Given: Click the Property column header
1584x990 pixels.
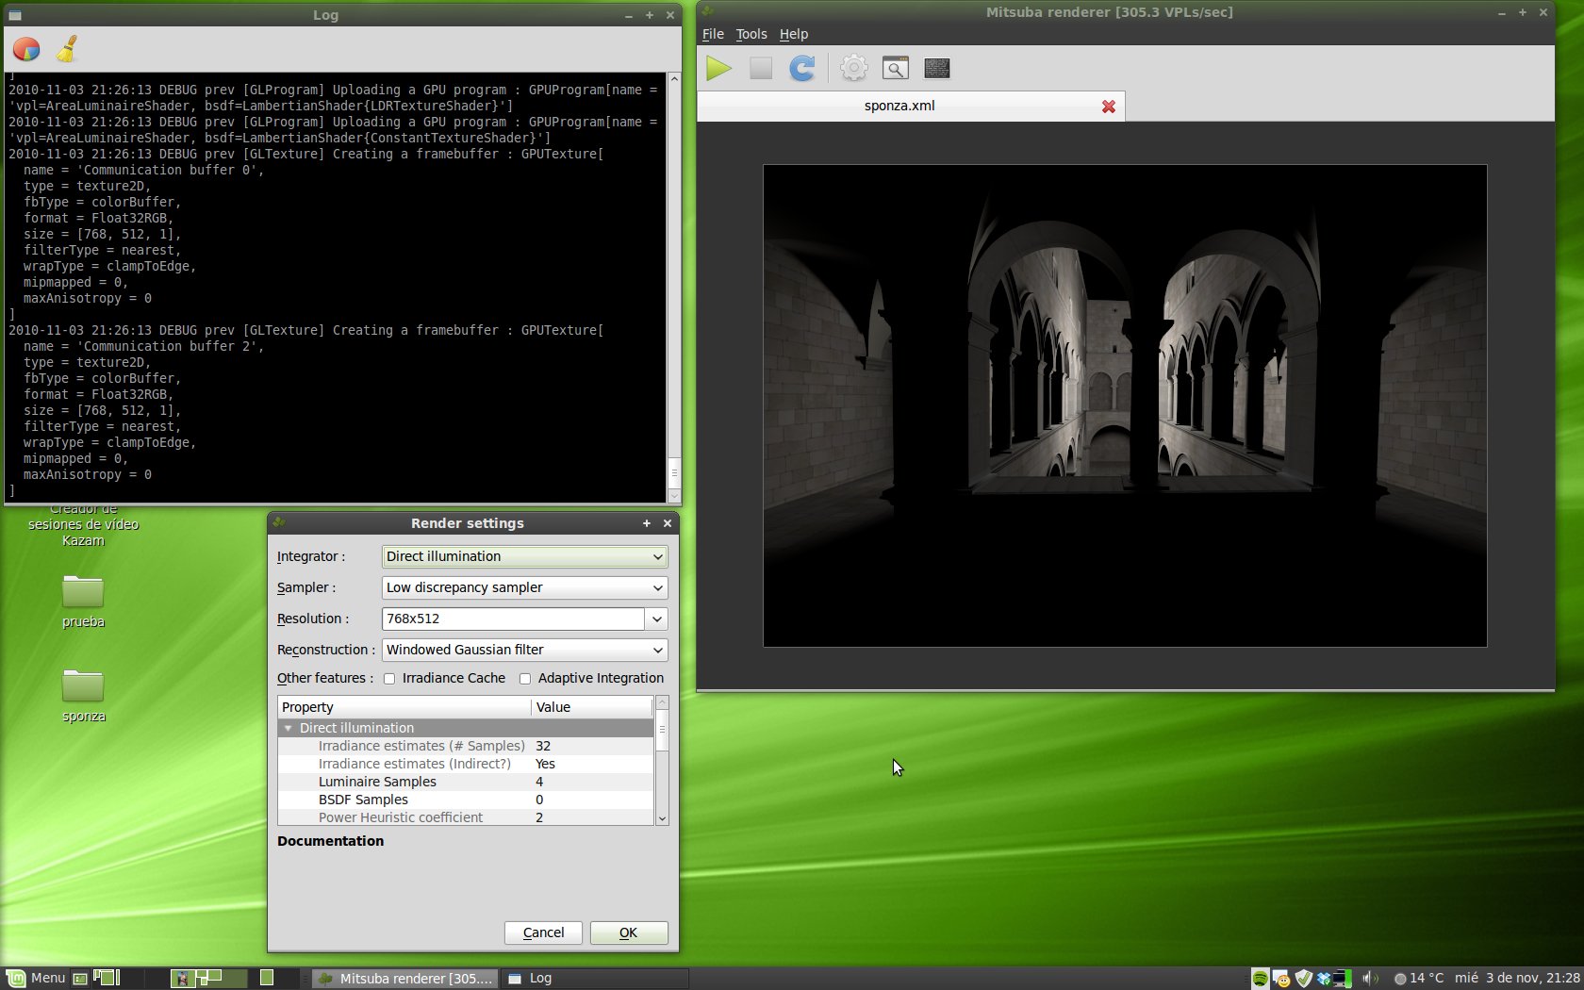Looking at the screenshot, I should [404, 708].
